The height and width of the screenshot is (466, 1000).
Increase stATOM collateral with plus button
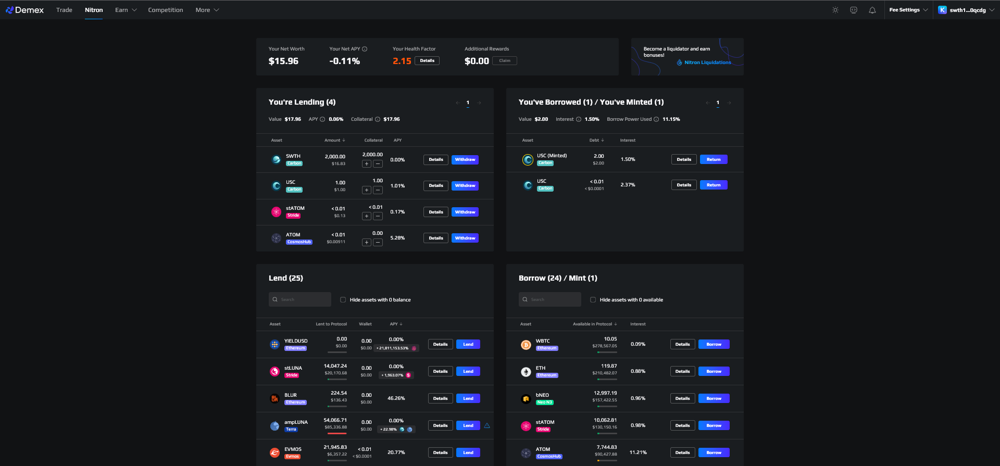(x=367, y=216)
